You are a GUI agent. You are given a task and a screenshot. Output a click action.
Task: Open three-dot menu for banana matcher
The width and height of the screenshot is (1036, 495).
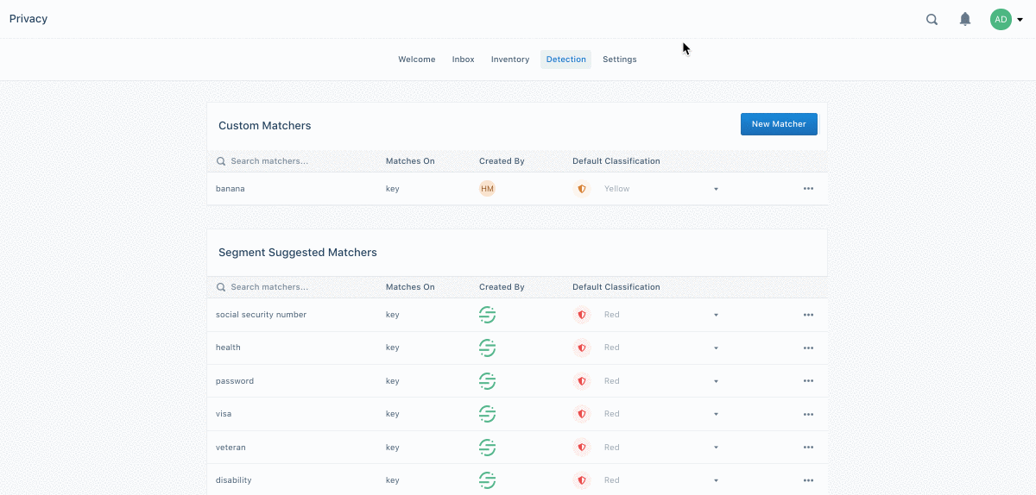(x=808, y=189)
